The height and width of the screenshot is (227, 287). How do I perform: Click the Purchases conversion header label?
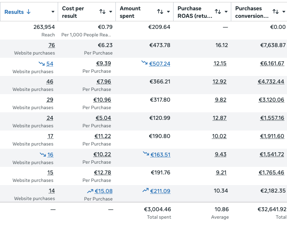(x=252, y=12)
